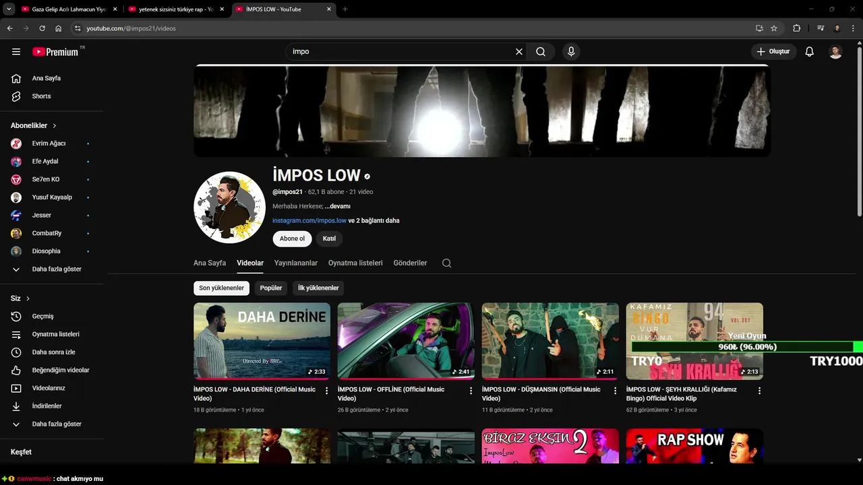Viewport: 863px width, 485px height.
Task: Expand Abonelikler section arrow
Action: pyautogui.click(x=55, y=126)
